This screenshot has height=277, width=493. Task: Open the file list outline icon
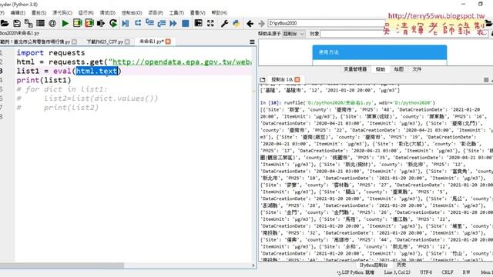(x=40, y=23)
